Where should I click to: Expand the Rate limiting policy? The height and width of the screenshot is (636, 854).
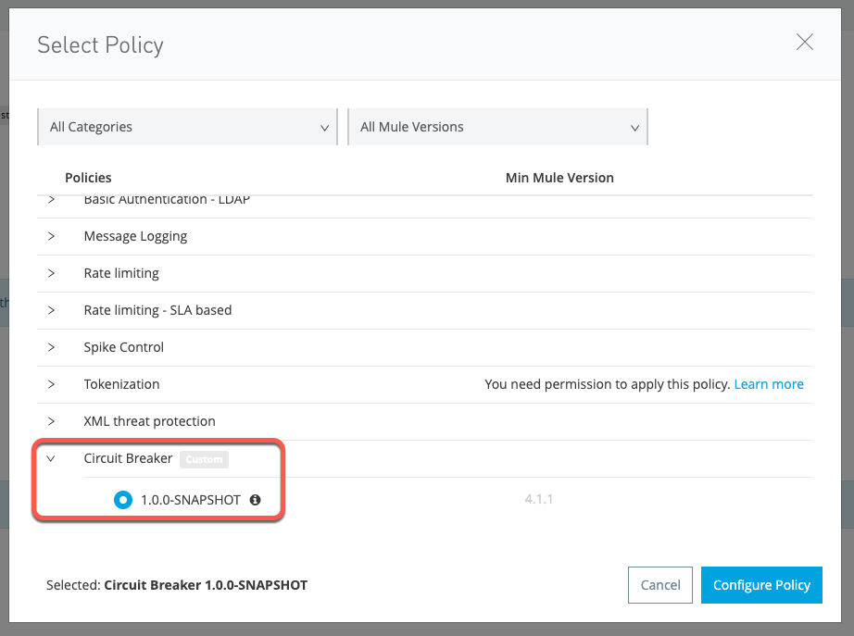[x=52, y=273]
